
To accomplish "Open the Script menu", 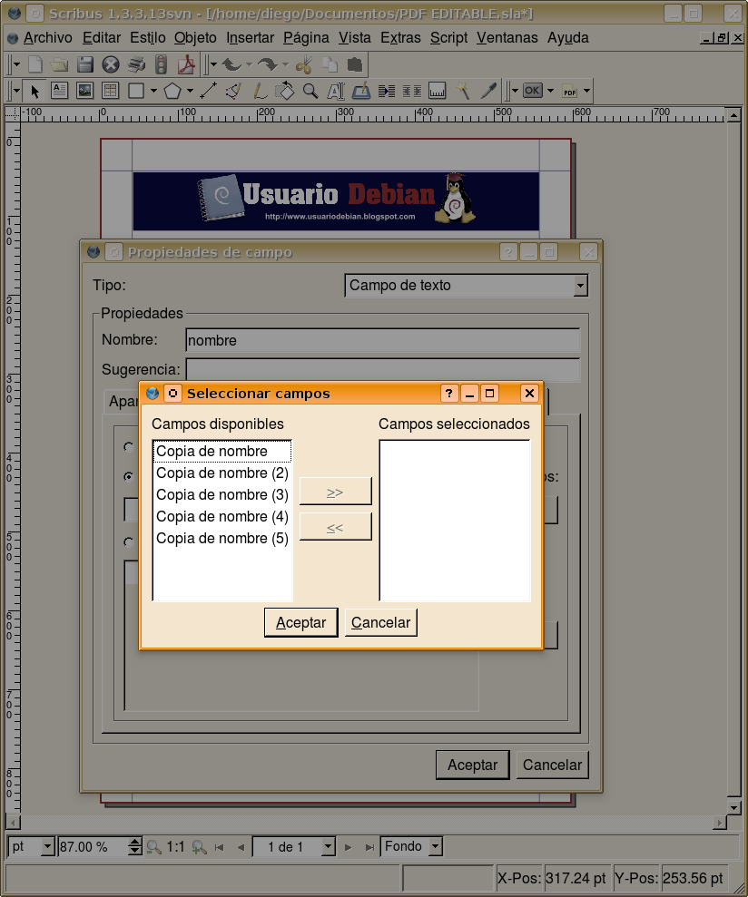I will [448, 37].
